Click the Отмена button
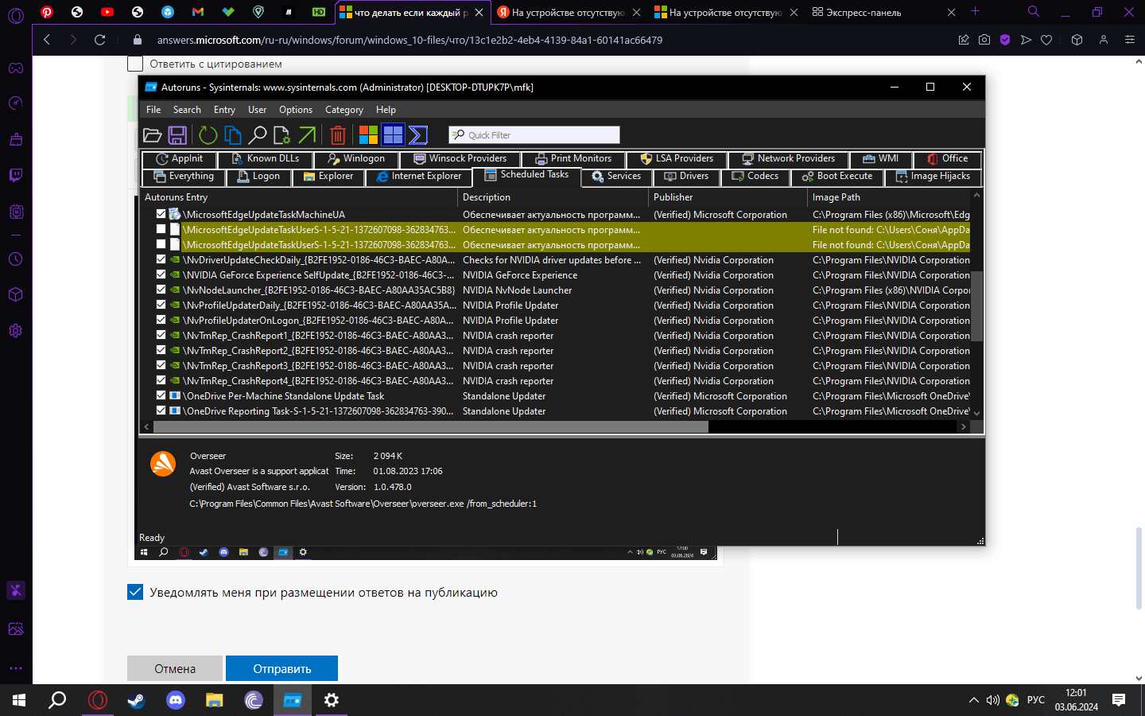 175,668
